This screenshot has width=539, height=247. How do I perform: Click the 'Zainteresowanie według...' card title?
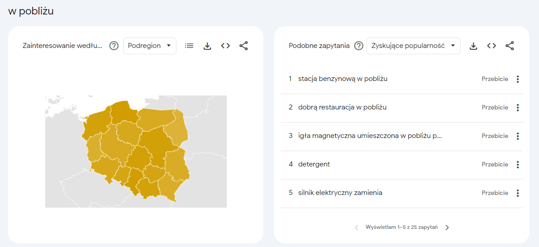click(x=62, y=46)
